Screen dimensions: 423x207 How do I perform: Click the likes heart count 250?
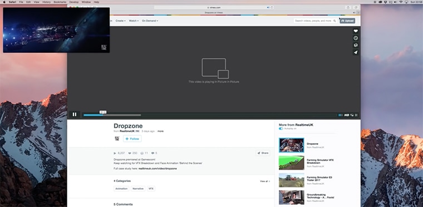tap(132, 153)
